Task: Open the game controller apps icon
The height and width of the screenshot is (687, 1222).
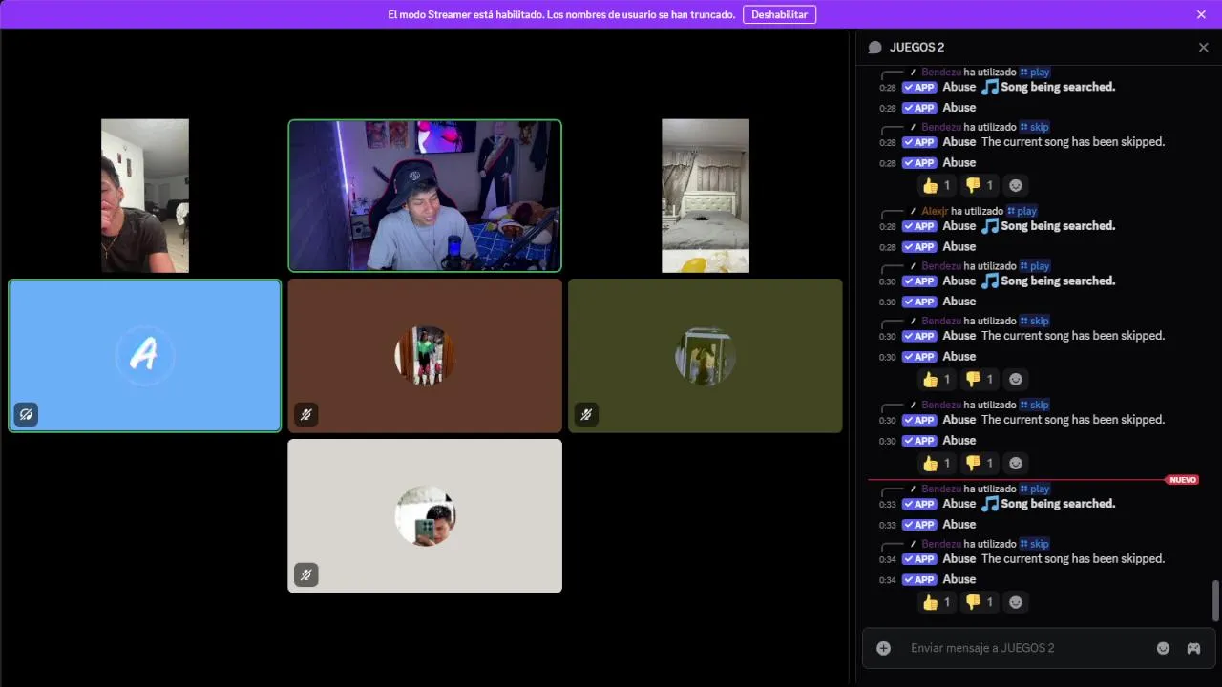Action: click(x=1193, y=648)
